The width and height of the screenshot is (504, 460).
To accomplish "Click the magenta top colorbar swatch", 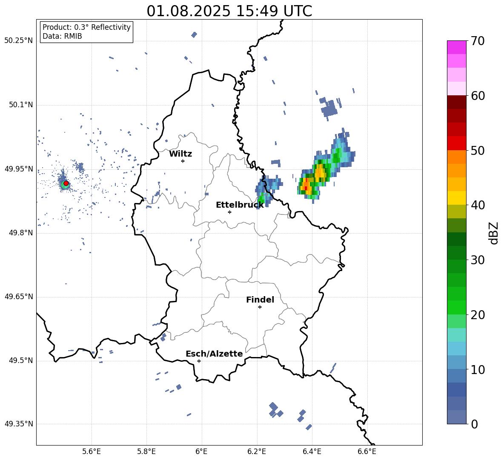I will [x=456, y=48].
